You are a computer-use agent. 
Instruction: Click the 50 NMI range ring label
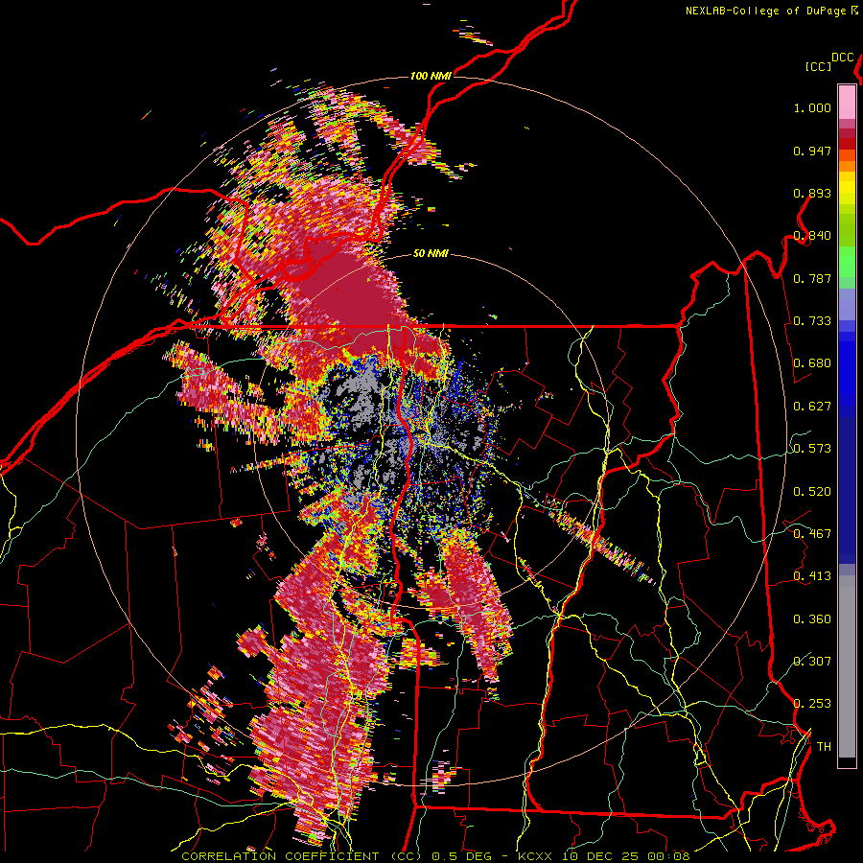pyautogui.click(x=431, y=254)
